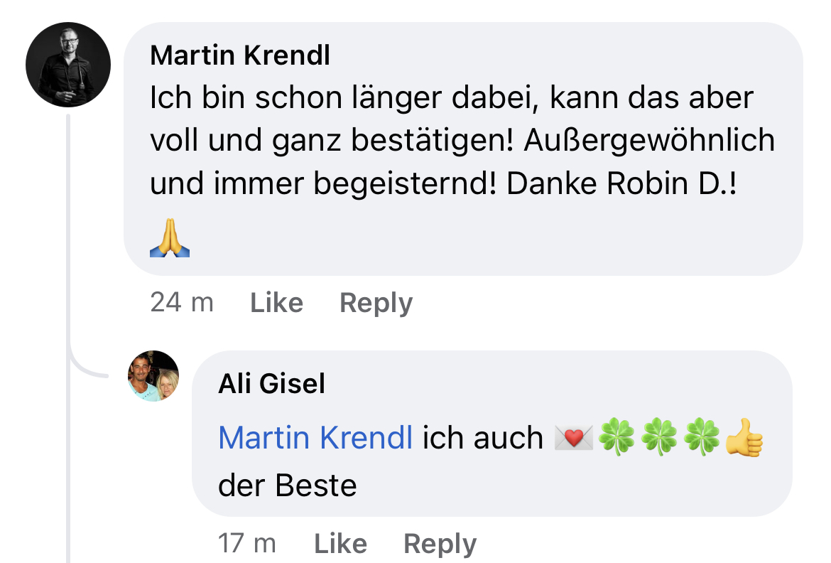Open the 17 m reply timestamp

point(247,543)
